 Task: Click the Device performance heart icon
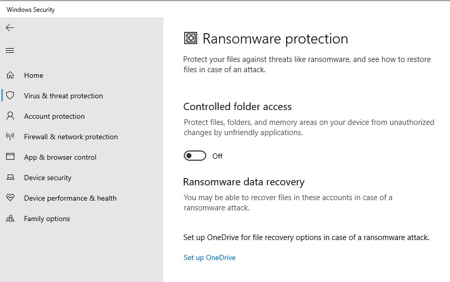(x=10, y=198)
